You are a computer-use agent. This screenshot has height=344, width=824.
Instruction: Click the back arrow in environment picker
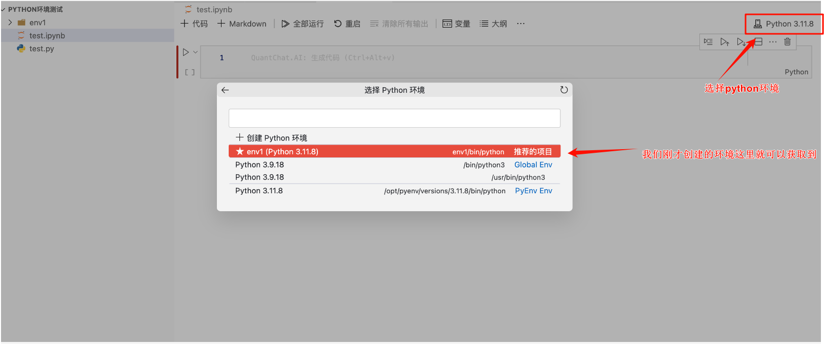coord(225,90)
